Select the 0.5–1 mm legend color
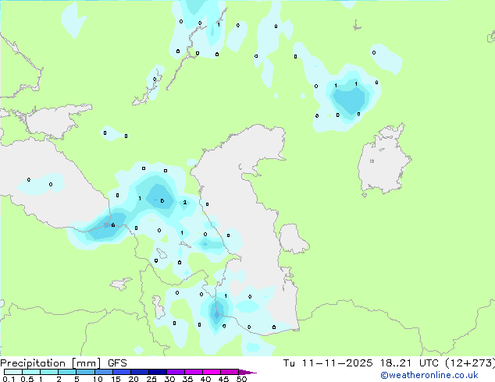 tap(31, 372)
